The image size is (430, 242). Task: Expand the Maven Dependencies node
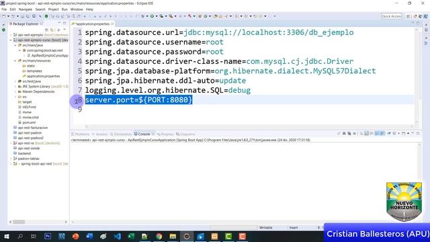15,91
